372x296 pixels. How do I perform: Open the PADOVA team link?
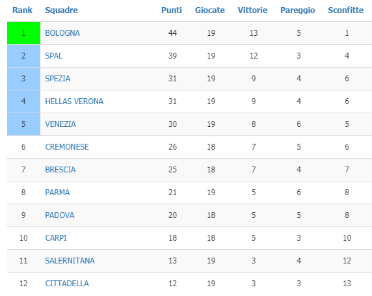60,215
